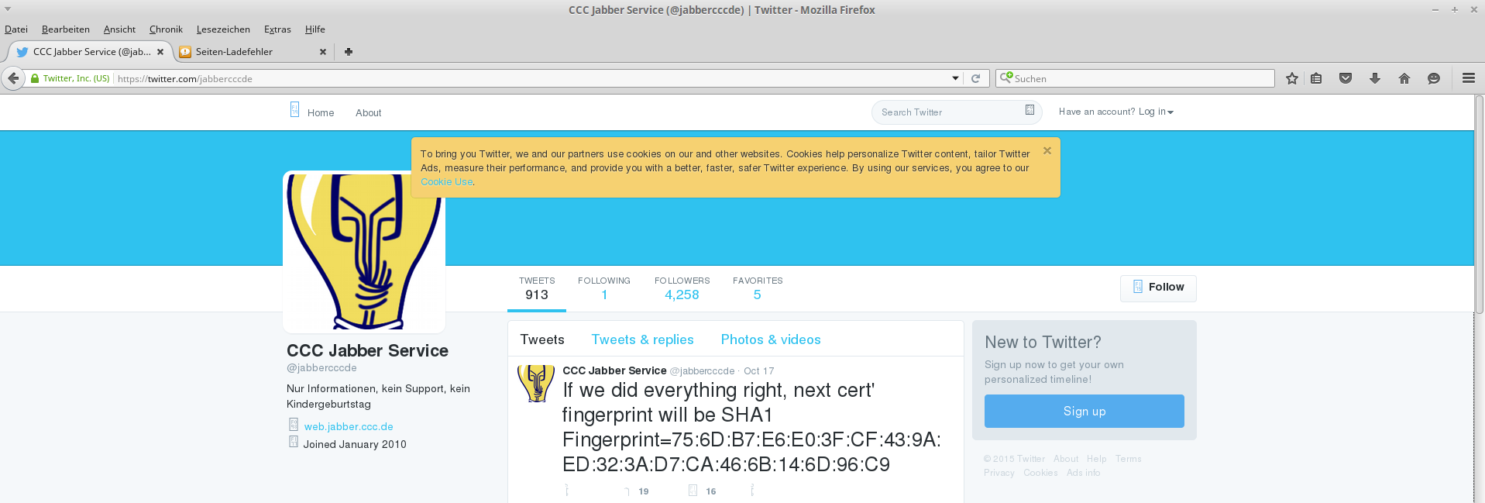Click the CCC Jabber Service profile name
This screenshot has width=1485, height=503.
367,350
